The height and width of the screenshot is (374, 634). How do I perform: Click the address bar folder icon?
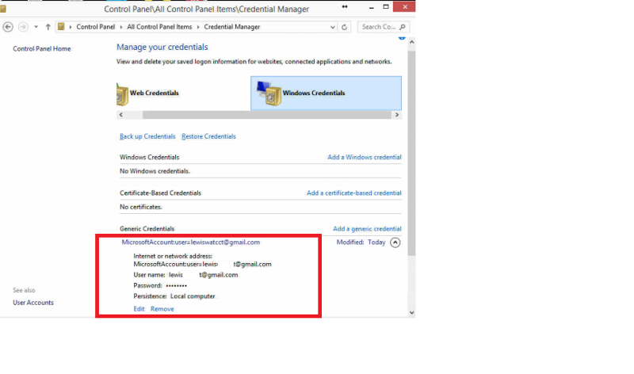point(61,27)
